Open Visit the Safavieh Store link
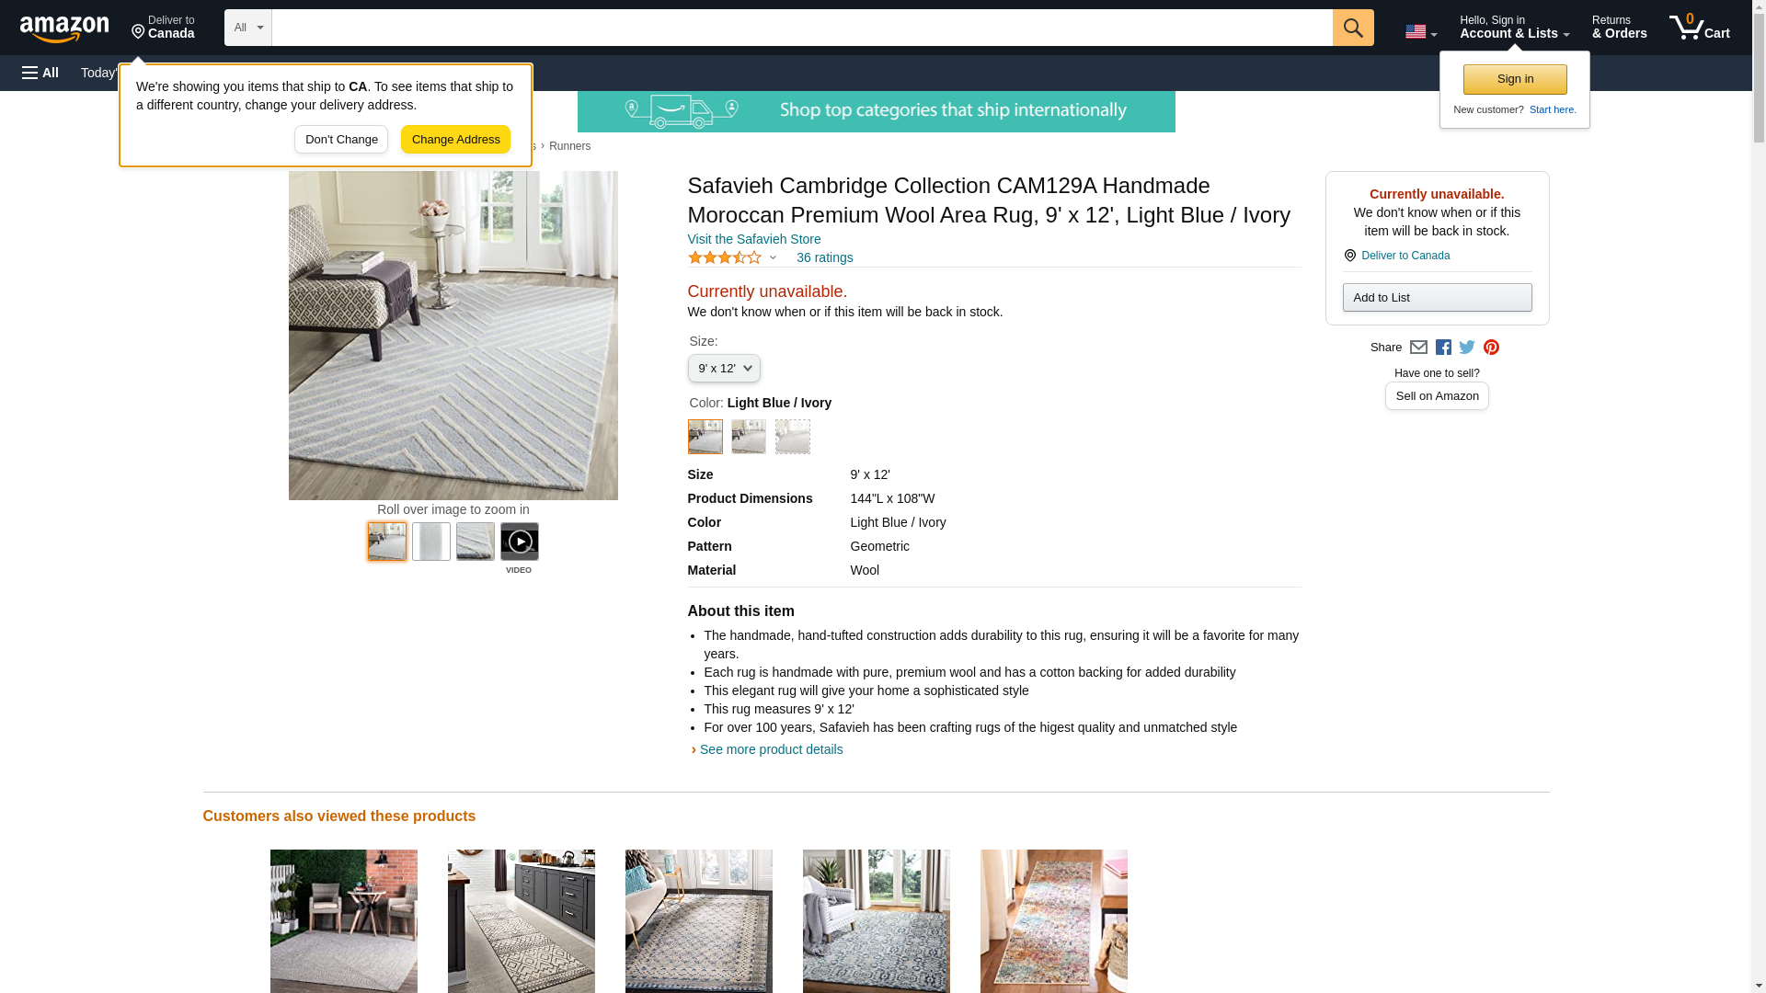Viewport: 1766px width, 993px height. coord(754,239)
